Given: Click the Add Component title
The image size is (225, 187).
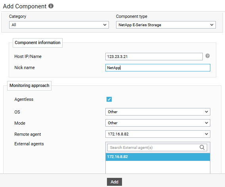Looking at the screenshot, I should tap(25, 6).
